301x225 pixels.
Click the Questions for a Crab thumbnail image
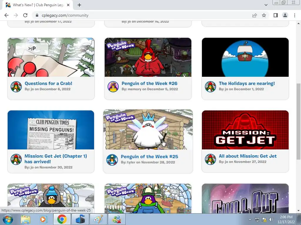pyautogui.click(x=51, y=57)
